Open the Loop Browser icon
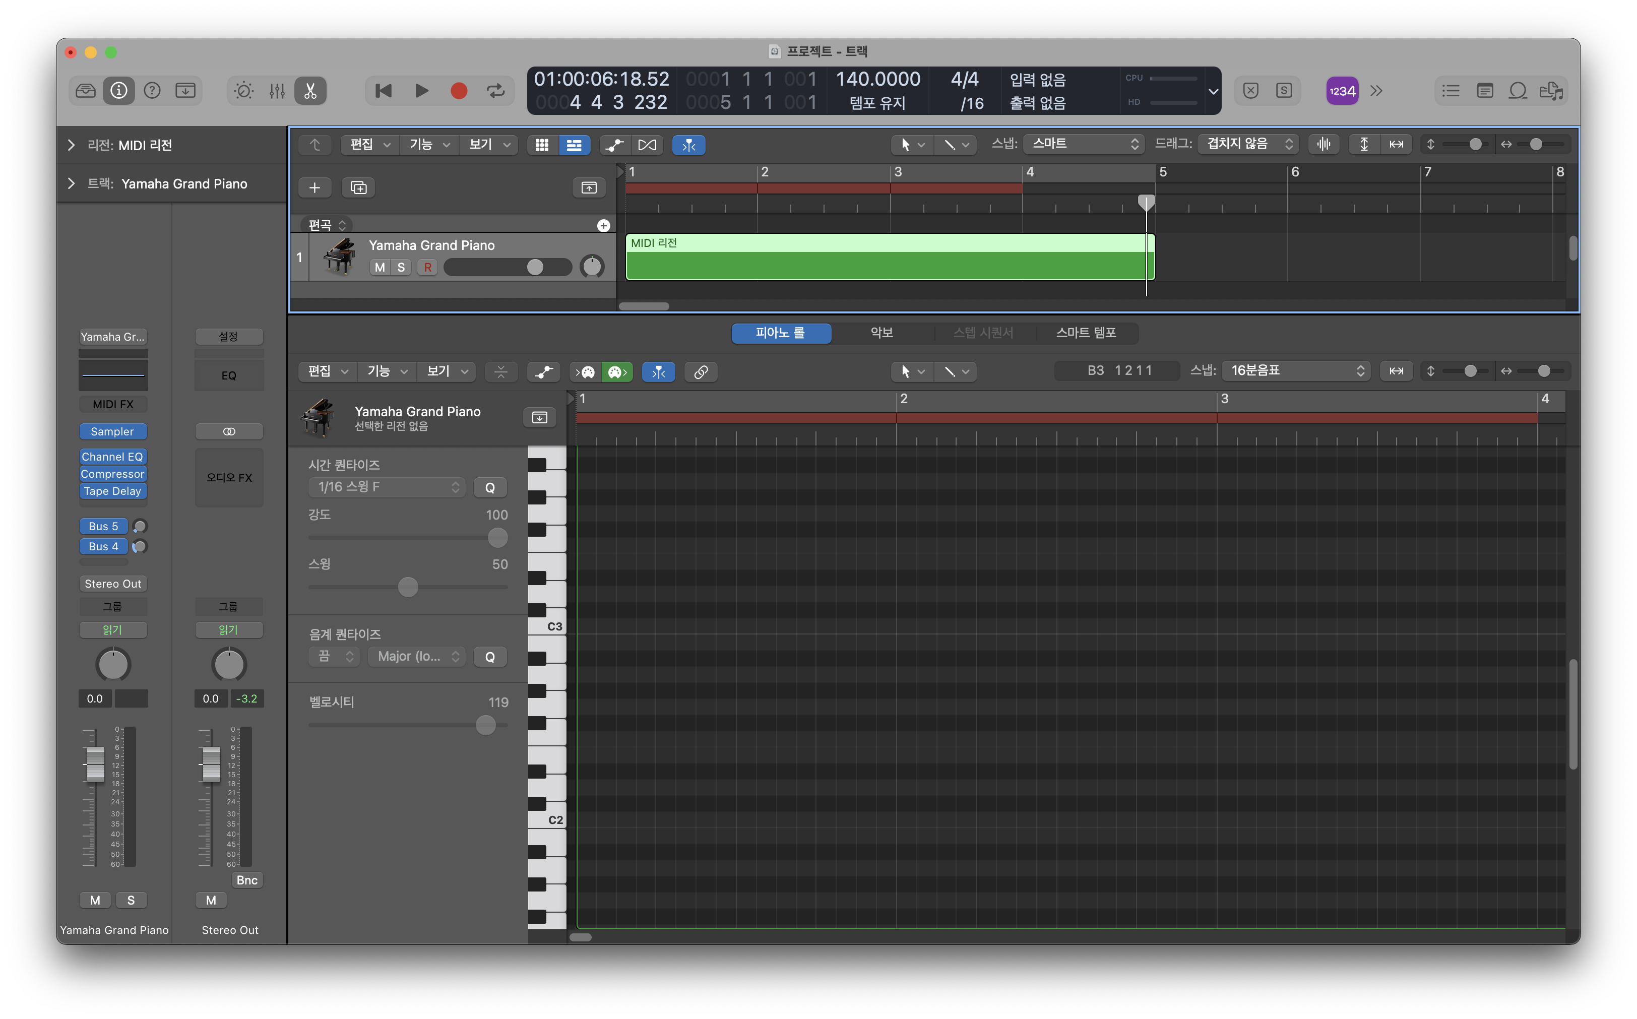The width and height of the screenshot is (1637, 1019). tap(1518, 91)
